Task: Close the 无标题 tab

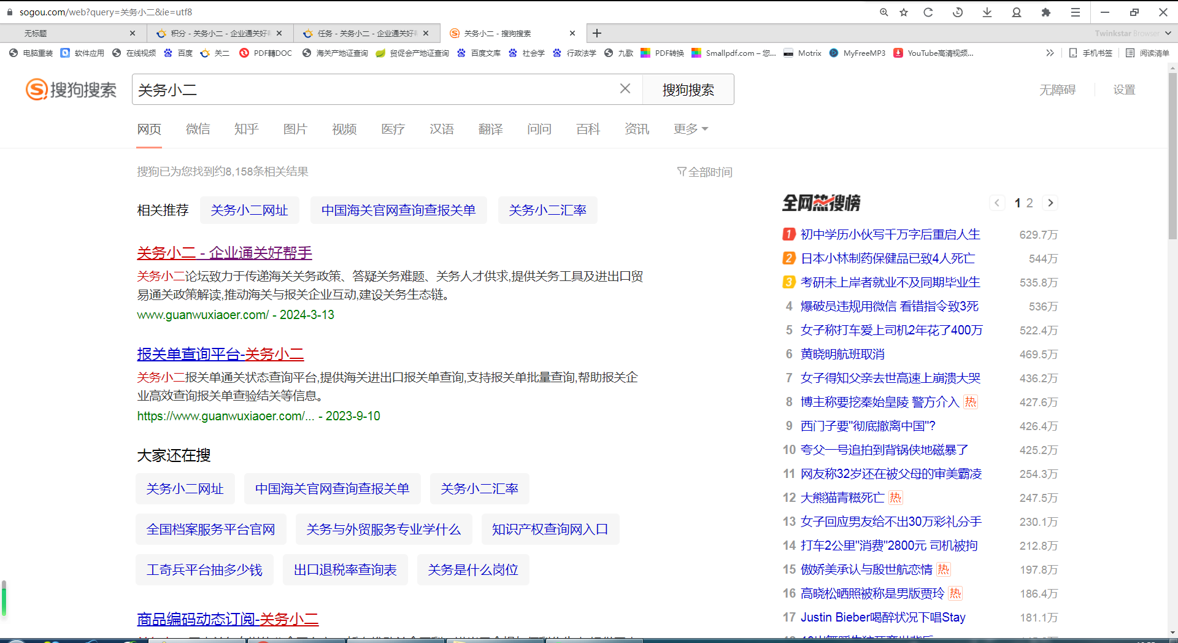Action: tap(133, 33)
